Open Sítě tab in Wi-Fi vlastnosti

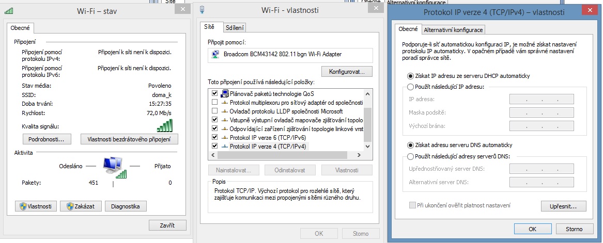tap(211, 27)
